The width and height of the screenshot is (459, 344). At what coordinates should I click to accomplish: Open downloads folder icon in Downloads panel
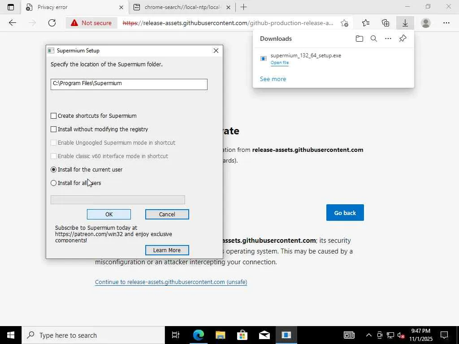point(359,39)
